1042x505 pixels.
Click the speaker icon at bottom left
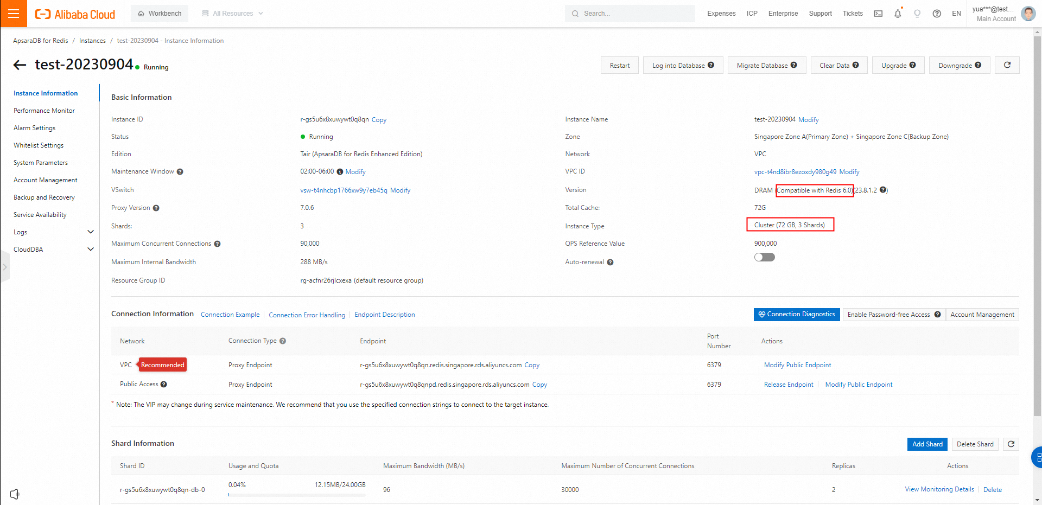(x=15, y=494)
